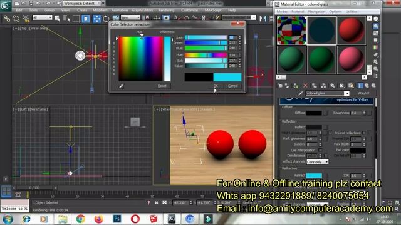401x225 pixels.
Task: Toggle checkered Background icon in Material Editor
Action: click(x=376, y=33)
